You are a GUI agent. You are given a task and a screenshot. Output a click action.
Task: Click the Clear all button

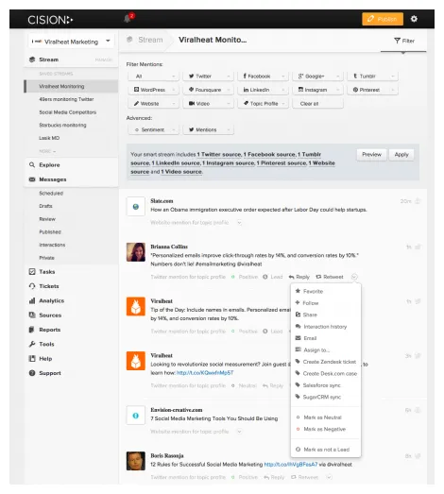(318, 103)
